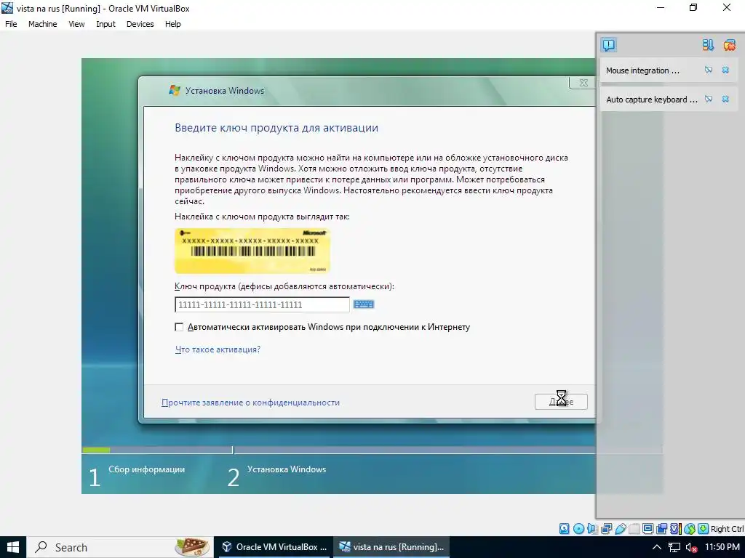Open the Devices menu

point(140,24)
